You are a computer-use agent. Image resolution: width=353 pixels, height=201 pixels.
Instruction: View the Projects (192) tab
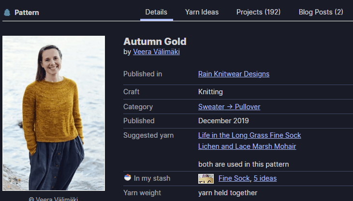coord(258,12)
